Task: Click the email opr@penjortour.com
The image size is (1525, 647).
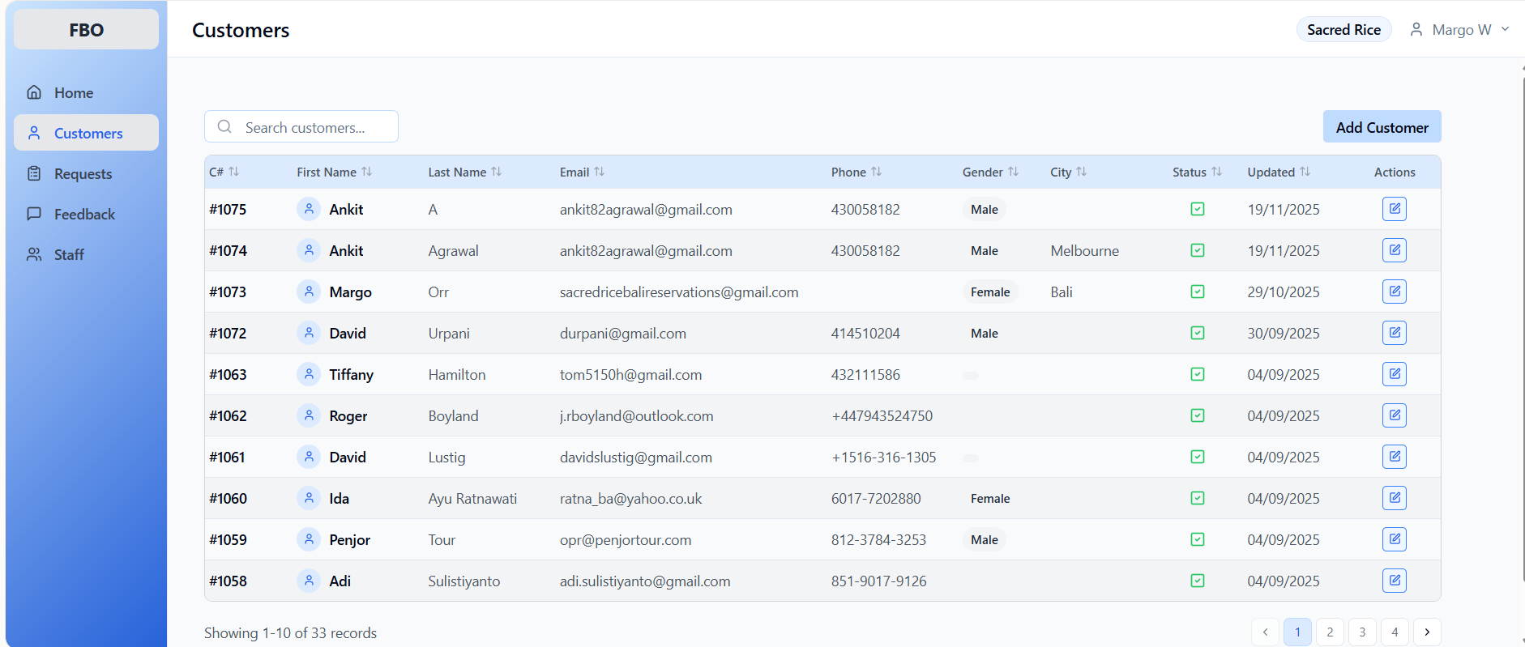Action: coord(626,539)
